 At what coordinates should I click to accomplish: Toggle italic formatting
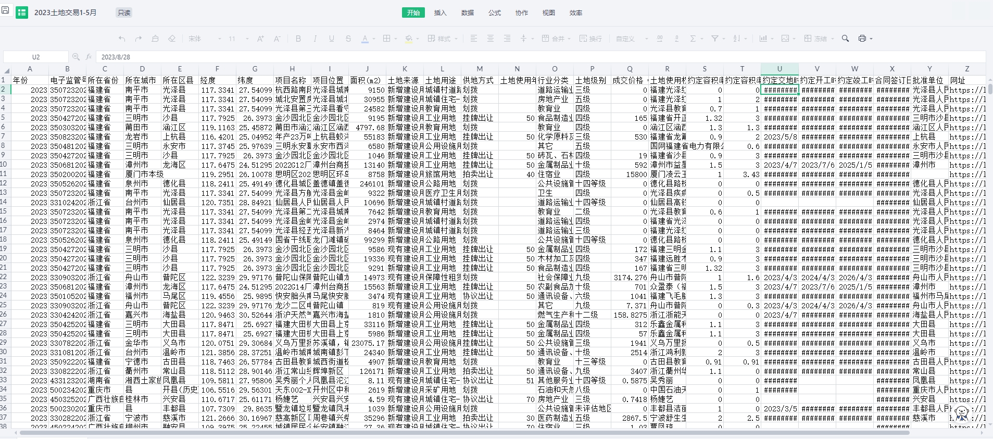pyautogui.click(x=315, y=39)
